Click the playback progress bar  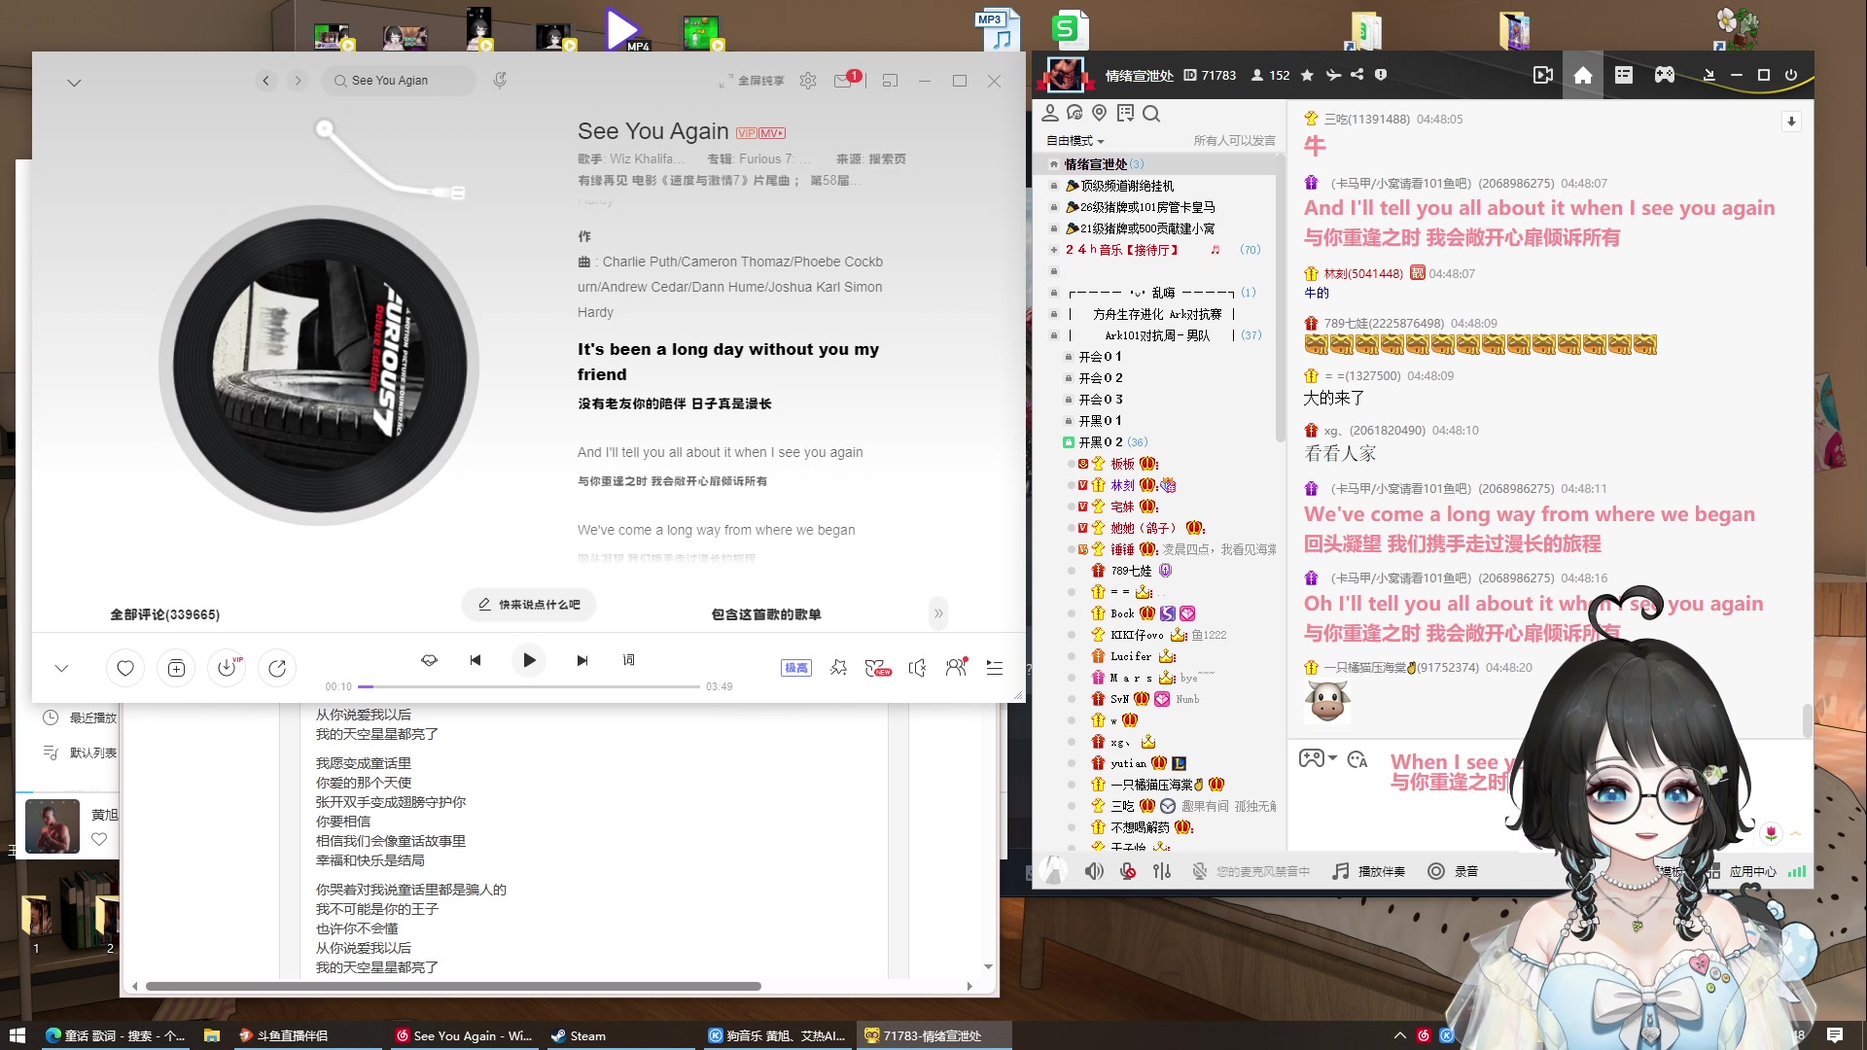point(528,685)
